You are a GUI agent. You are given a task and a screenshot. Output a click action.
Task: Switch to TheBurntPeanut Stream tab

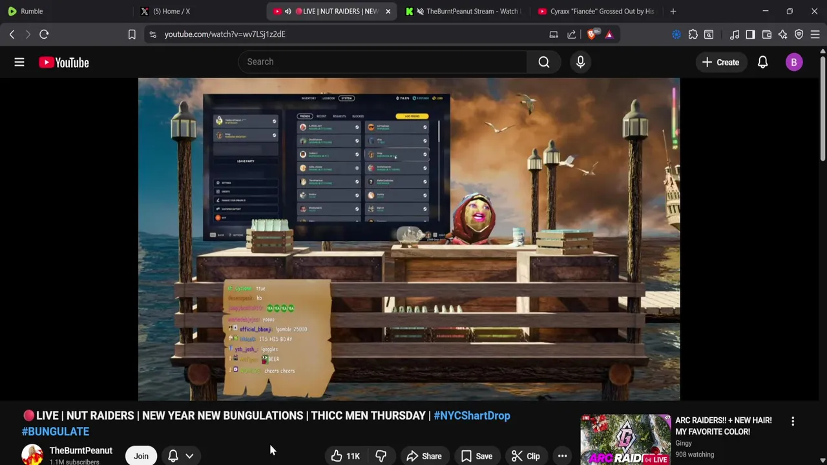(x=464, y=11)
